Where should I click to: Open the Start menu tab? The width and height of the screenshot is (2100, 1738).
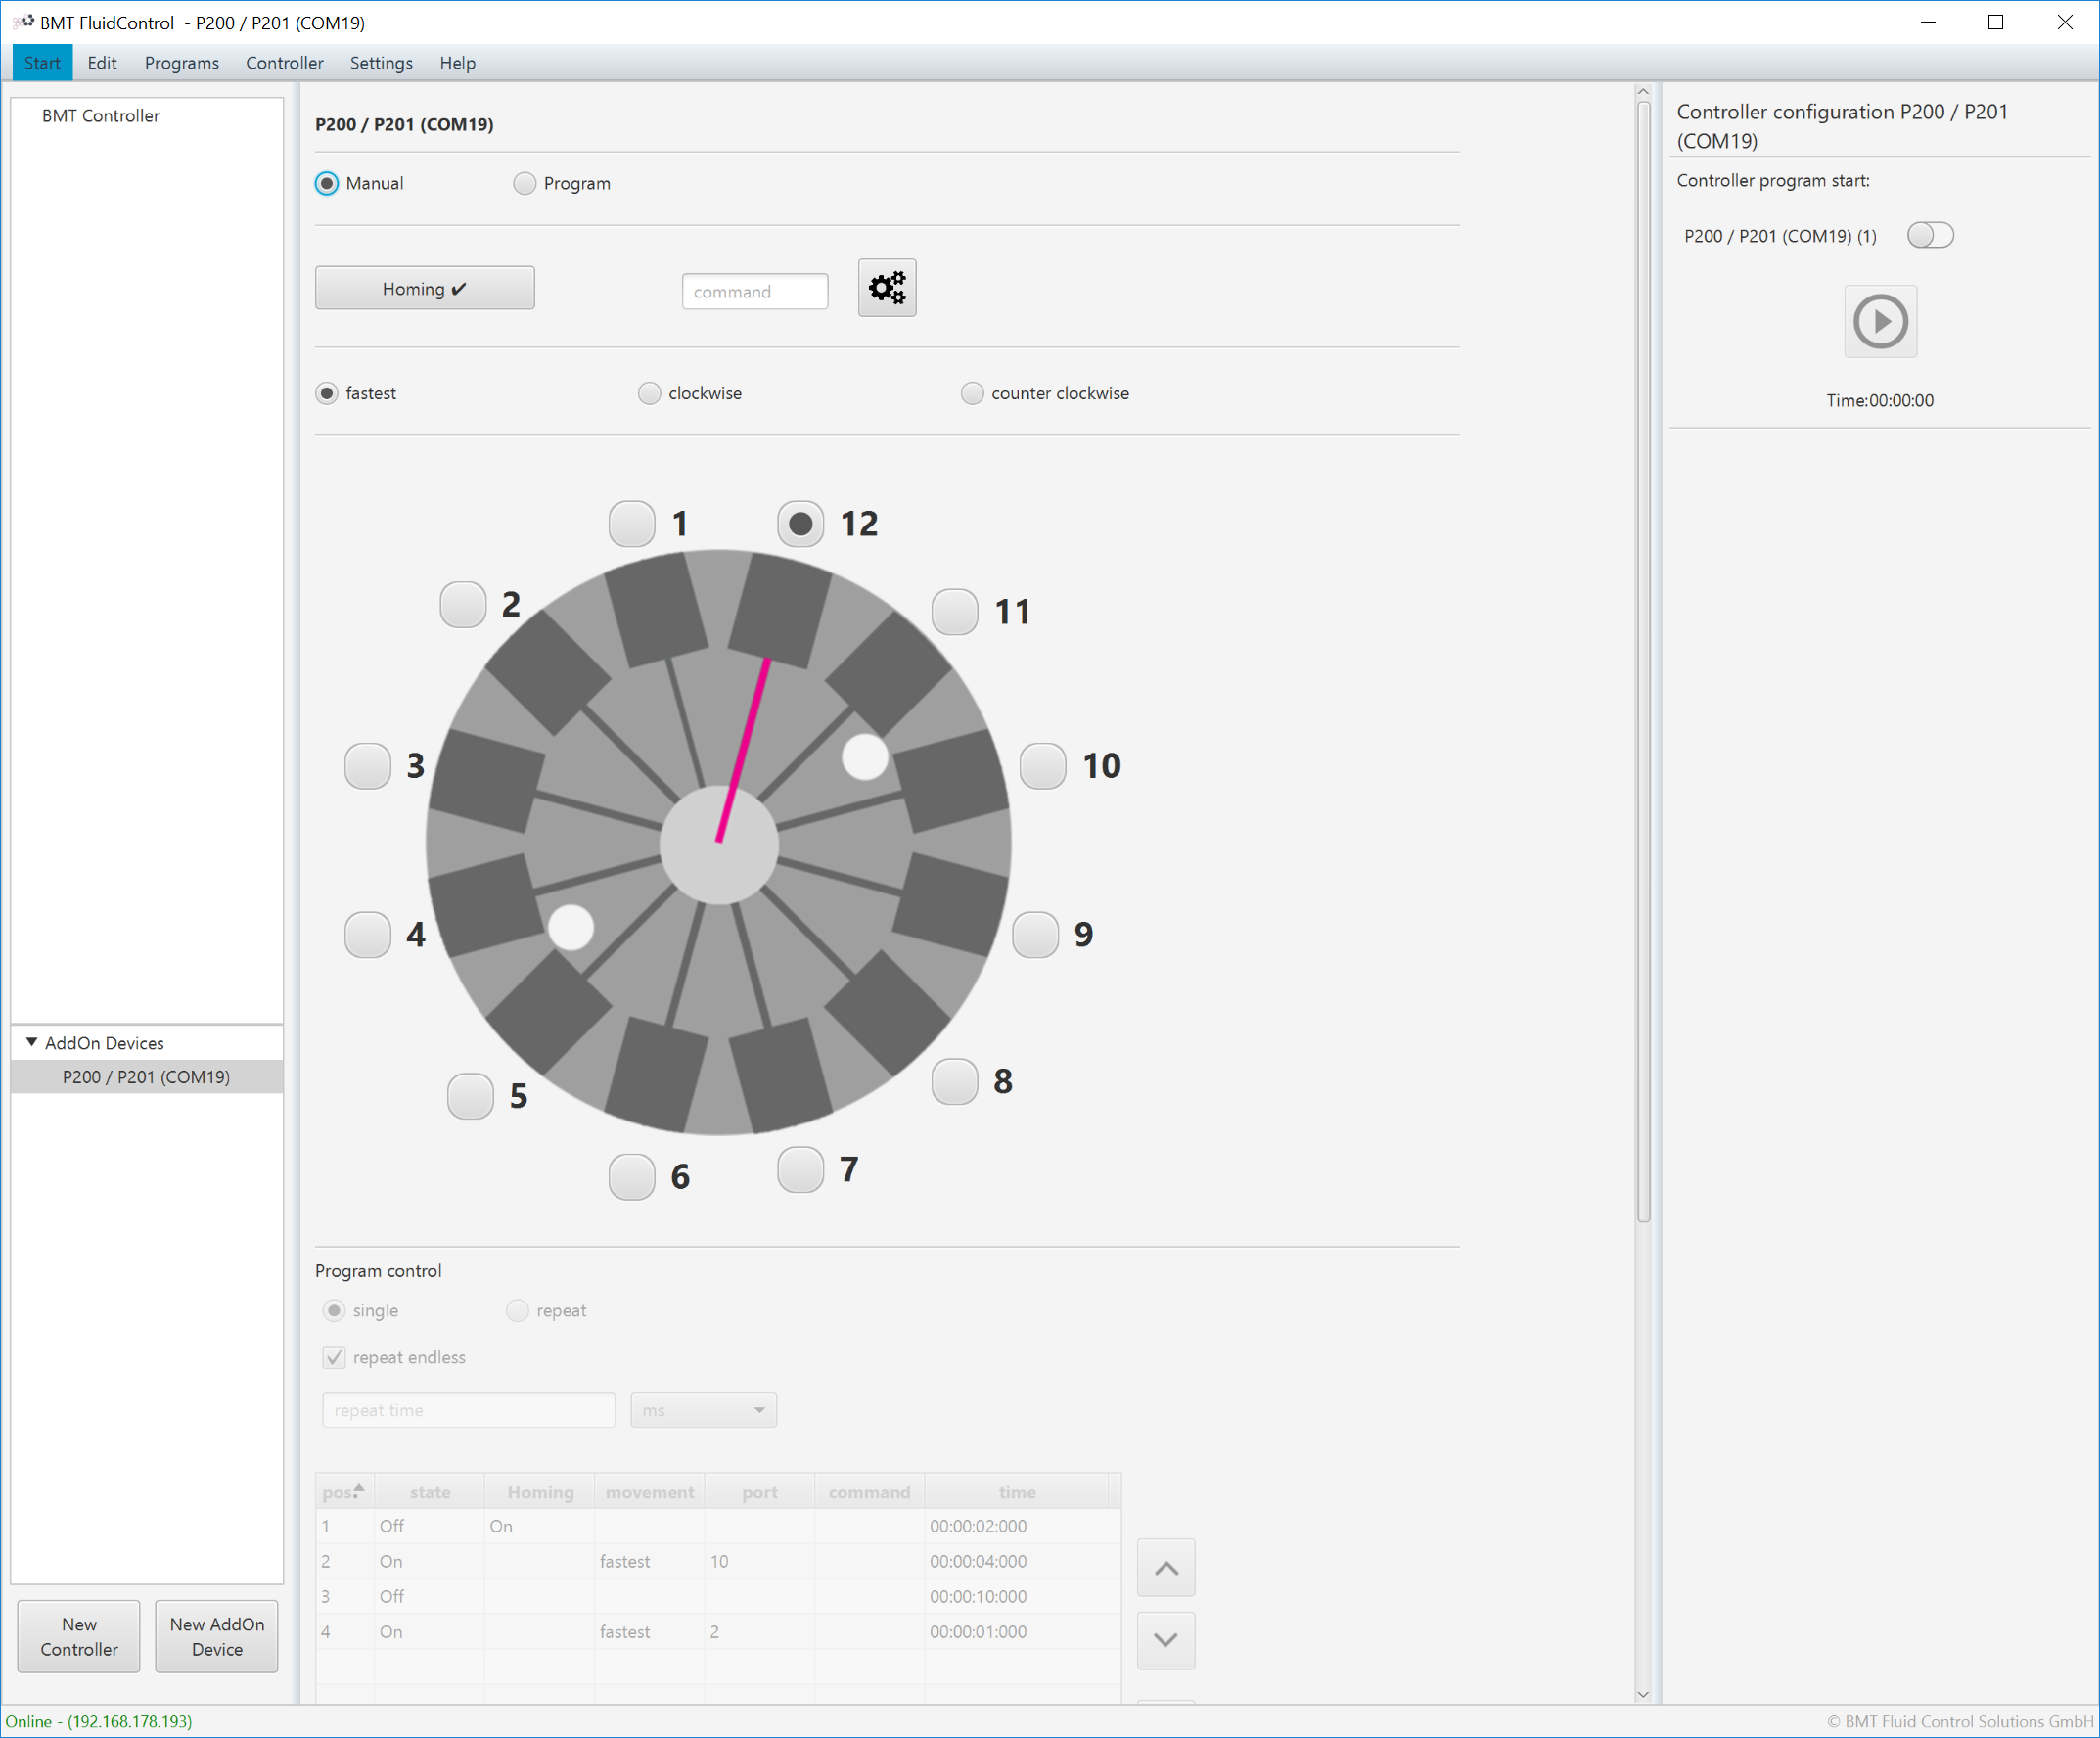(x=42, y=63)
